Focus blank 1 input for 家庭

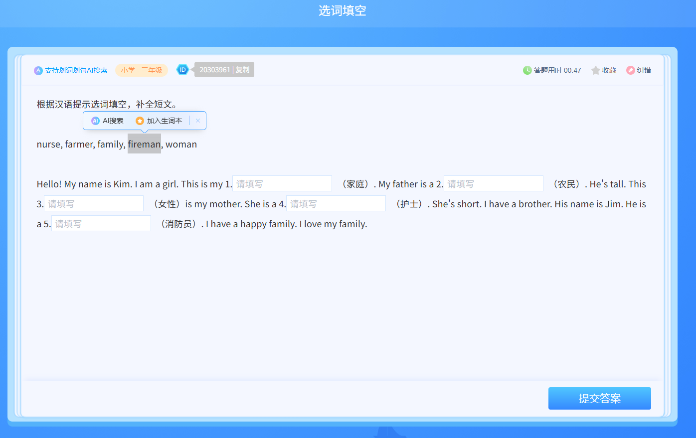[x=282, y=184]
